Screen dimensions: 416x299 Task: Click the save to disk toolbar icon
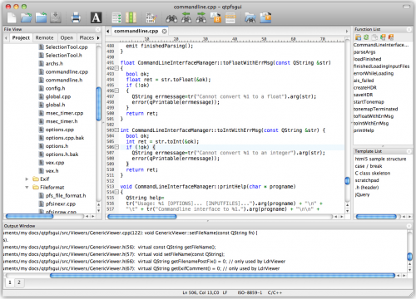click(56, 17)
